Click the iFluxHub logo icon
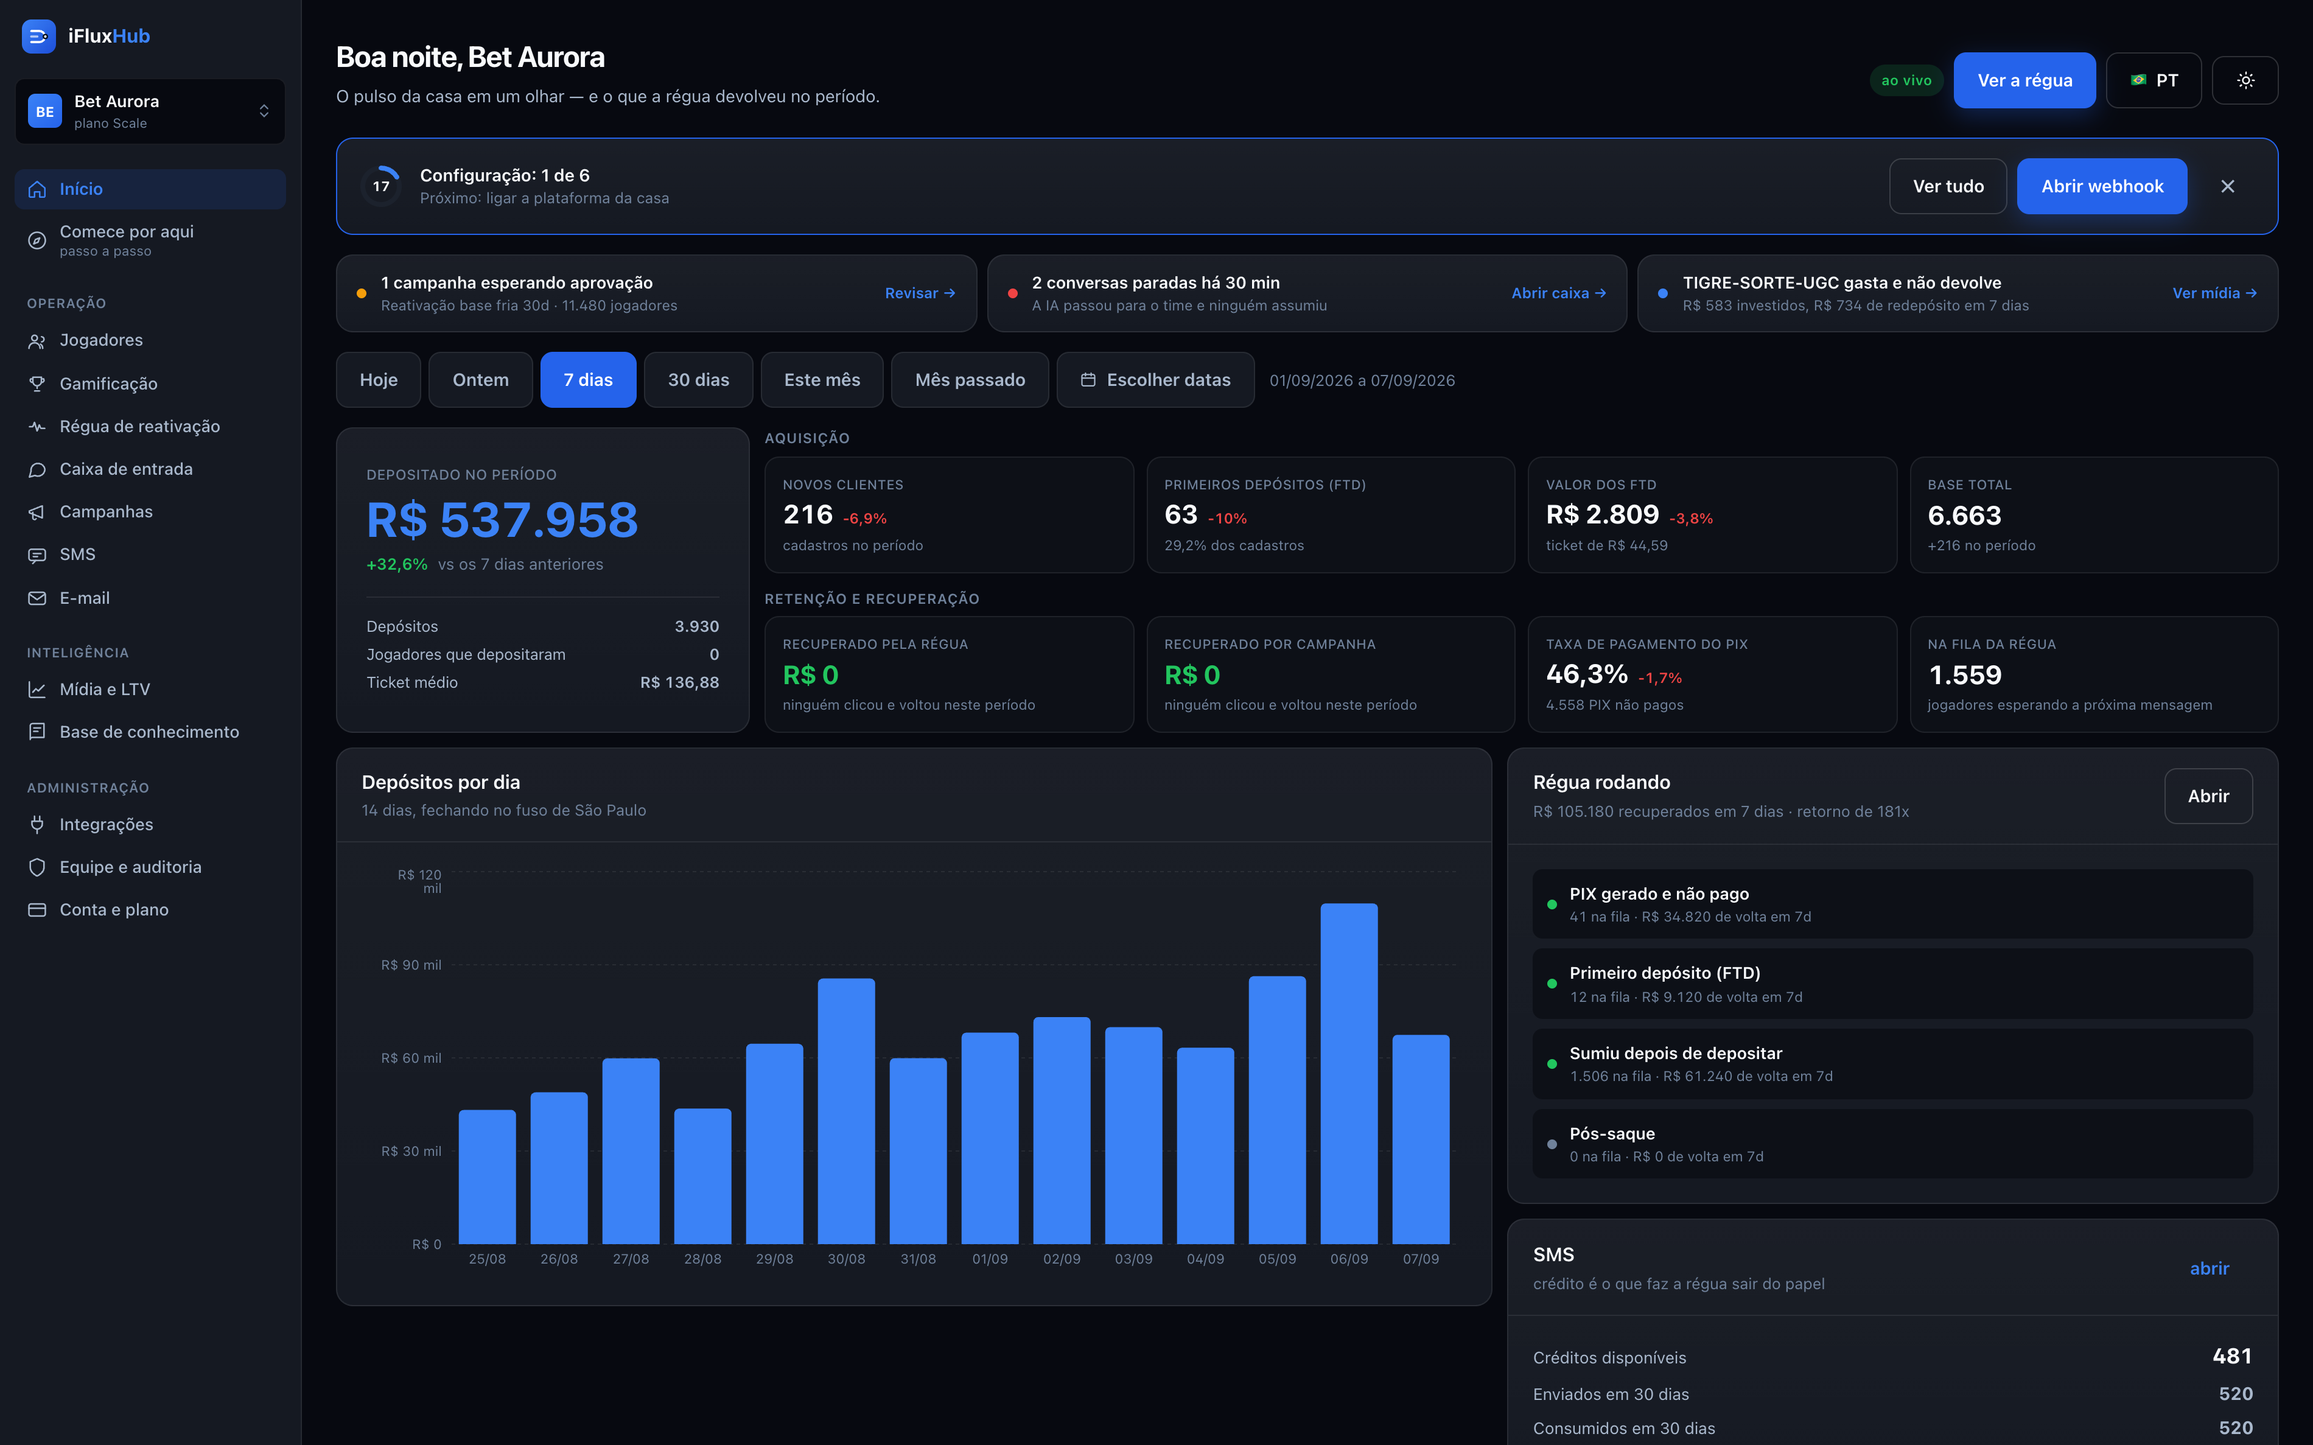 pos(38,37)
